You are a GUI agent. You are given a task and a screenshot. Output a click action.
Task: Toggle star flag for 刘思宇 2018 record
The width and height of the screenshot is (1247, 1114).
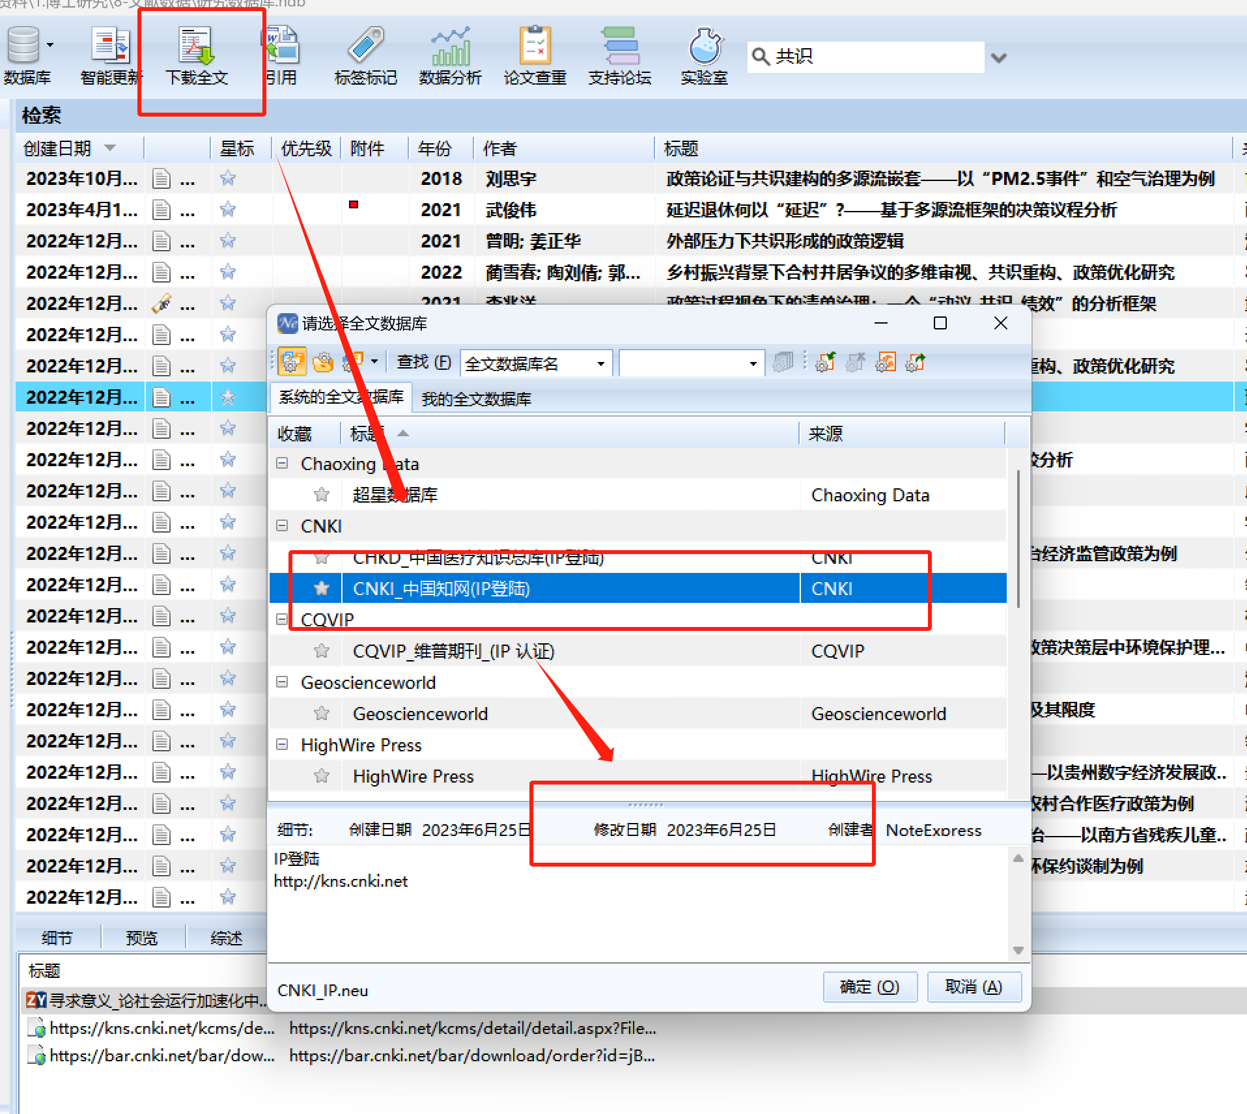pos(228,178)
